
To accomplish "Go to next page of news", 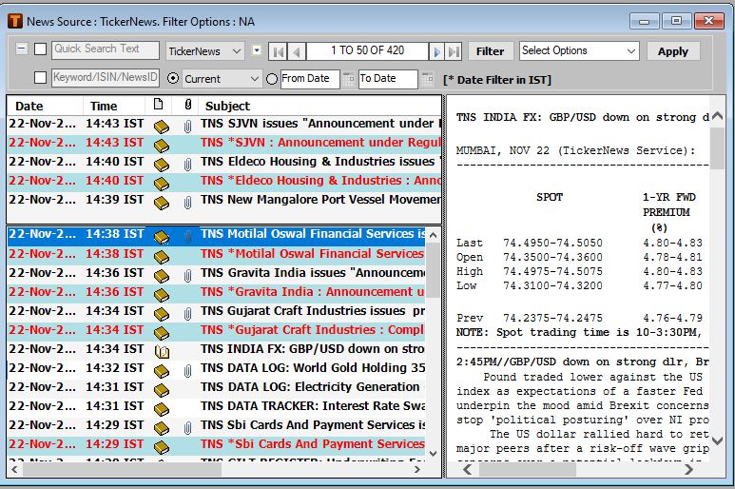I will click(x=436, y=51).
